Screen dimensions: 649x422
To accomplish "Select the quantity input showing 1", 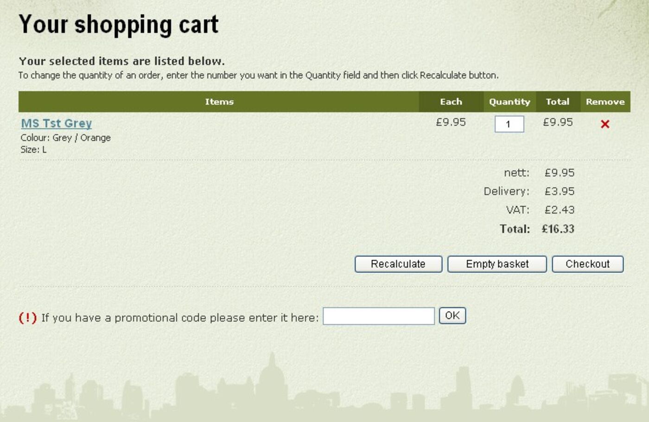I will (x=509, y=124).
